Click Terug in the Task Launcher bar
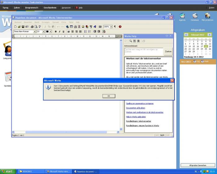 (5, 8)
